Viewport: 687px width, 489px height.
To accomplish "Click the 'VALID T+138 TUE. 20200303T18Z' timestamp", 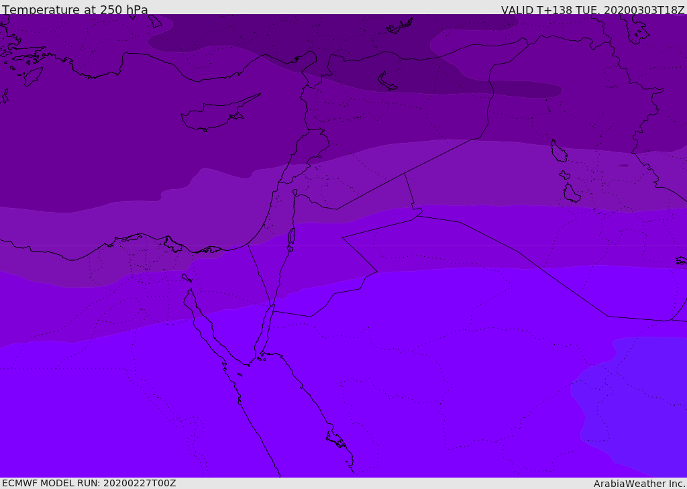I will click(x=593, y=9).
